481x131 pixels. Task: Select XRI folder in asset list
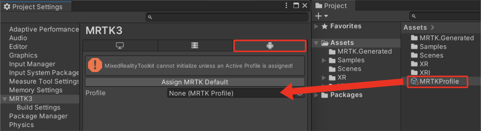click(425, 72)
